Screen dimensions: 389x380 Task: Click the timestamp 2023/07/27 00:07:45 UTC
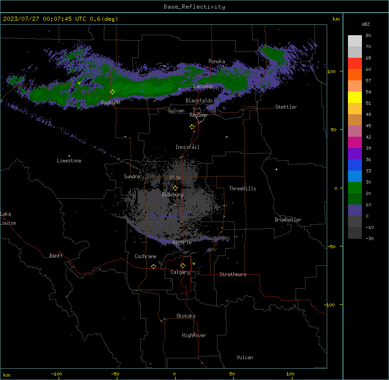tap(45, 19)
